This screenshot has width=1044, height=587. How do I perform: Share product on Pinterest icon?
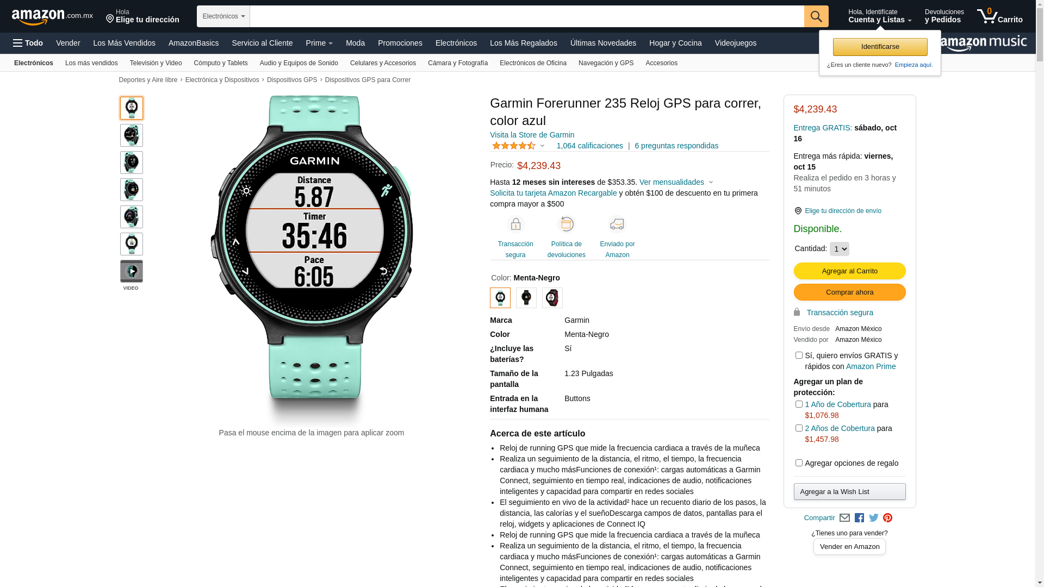pyautogui.click(x=888, y=518)
